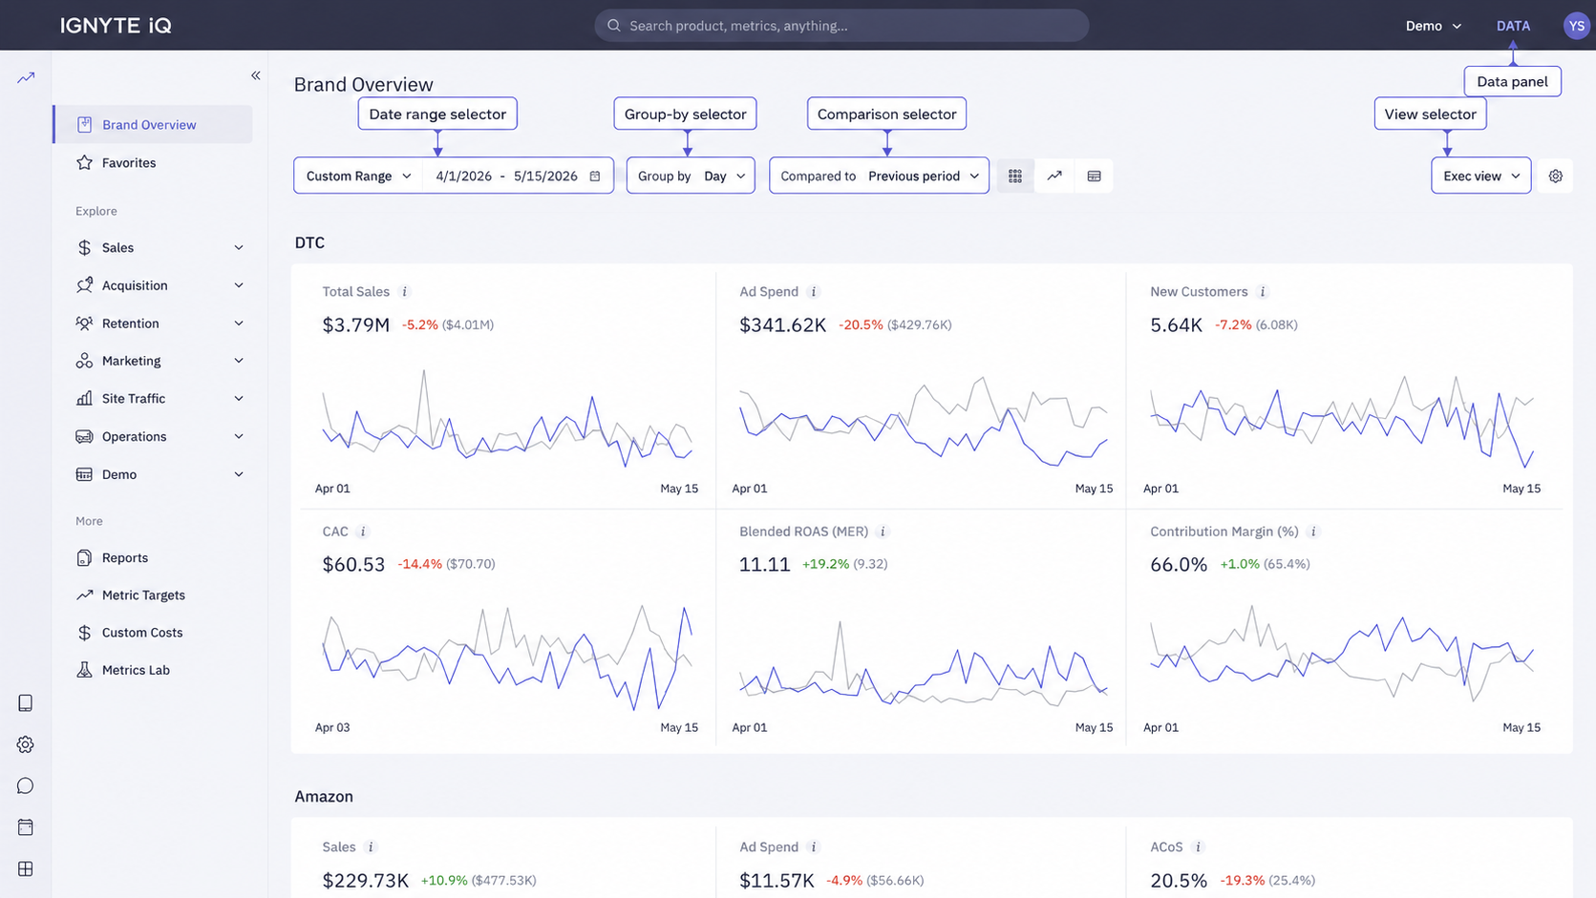Click the CAC info icon
Viewport: 1596px width, 898px height.
tap(363, 532)
